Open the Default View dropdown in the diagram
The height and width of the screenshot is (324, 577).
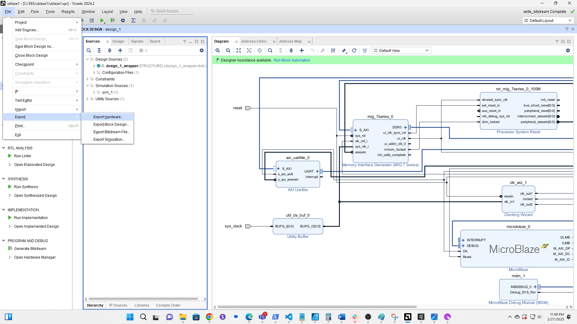(401, 50)
